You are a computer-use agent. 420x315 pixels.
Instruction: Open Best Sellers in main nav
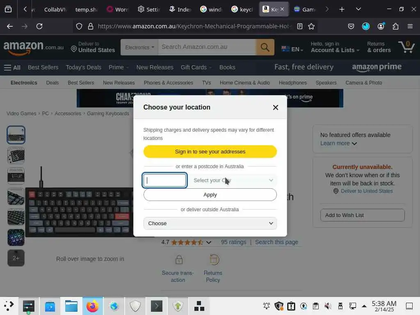point(43,68)
